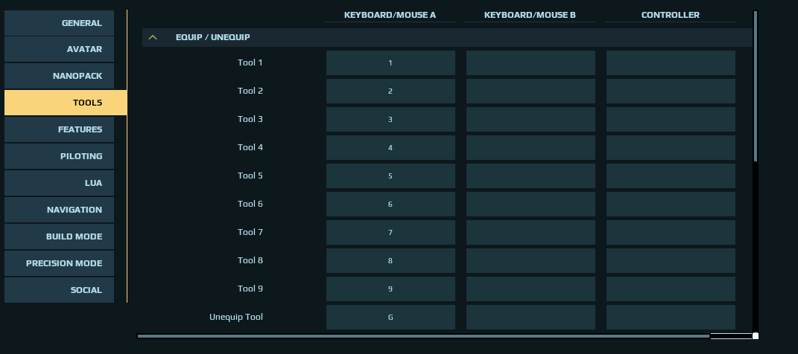Click Tool 5 Keyboard/Mouse A binding
Image resolution: width=798 pixels, height=354 pixels.
pyautogui.click(x=390, y=176)
